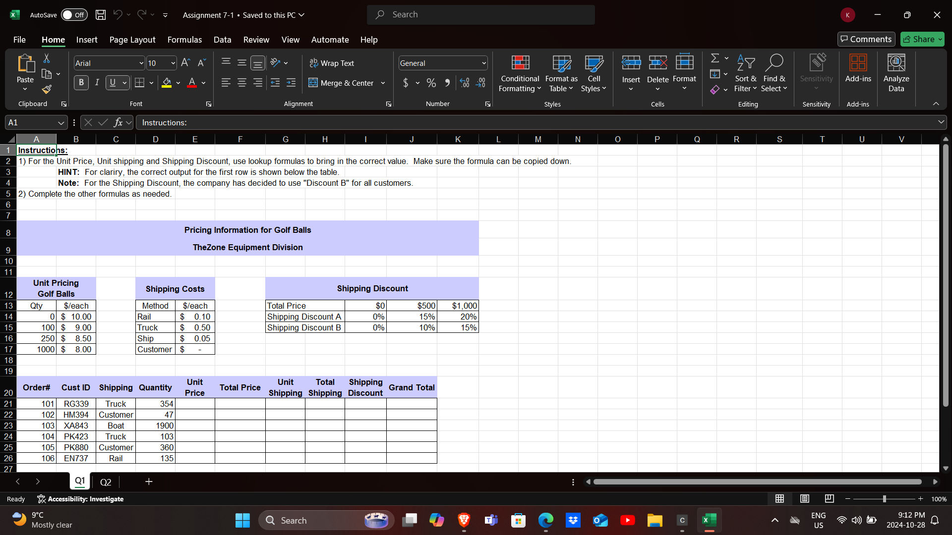952x535 pixels.
Task: Click Percent Style icon
Action: pyautogui.click(x=431, y=83)
